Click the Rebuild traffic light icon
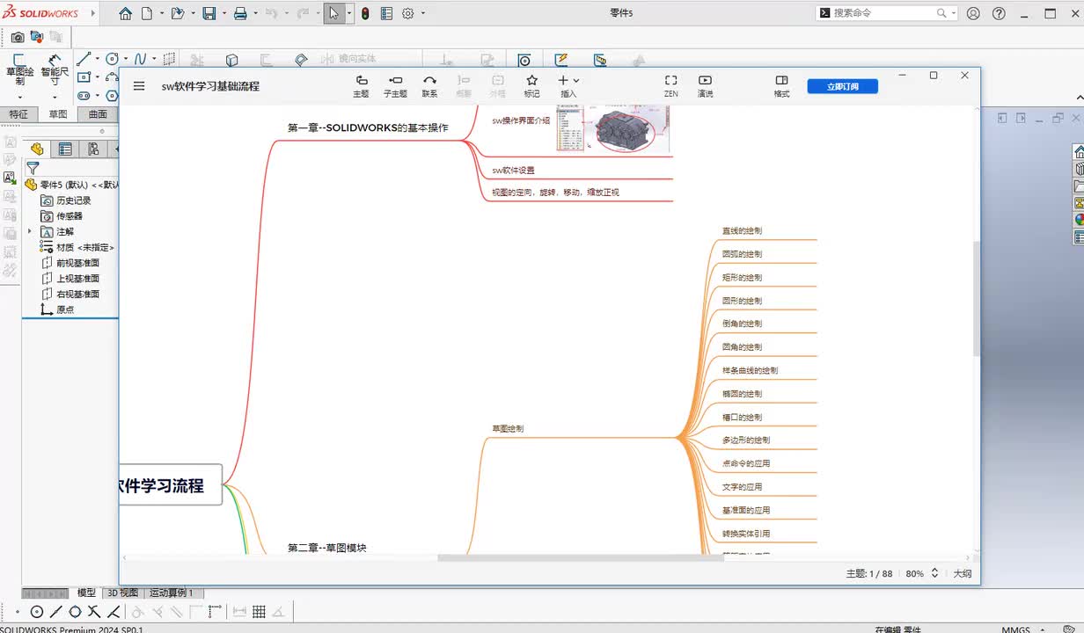 (x=365, y=13)
